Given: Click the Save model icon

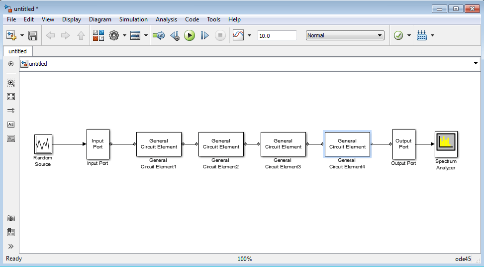Looking at the screenshot, I should 33,35.
